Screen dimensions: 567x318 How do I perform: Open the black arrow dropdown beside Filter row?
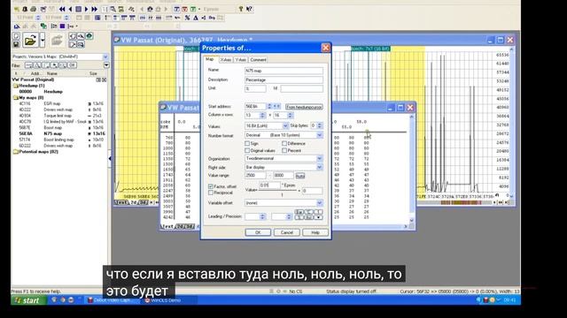tap(106, 65)
